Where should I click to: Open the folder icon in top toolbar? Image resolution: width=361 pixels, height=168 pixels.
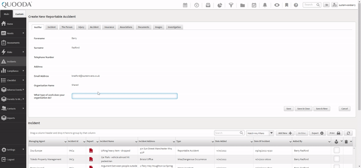click(242, 5)
